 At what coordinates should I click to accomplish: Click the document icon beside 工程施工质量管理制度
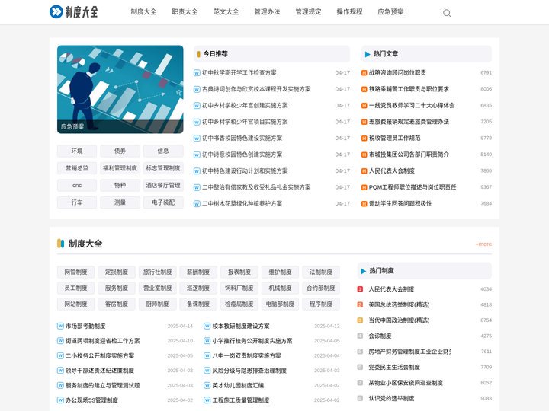[x=207, y=400]
